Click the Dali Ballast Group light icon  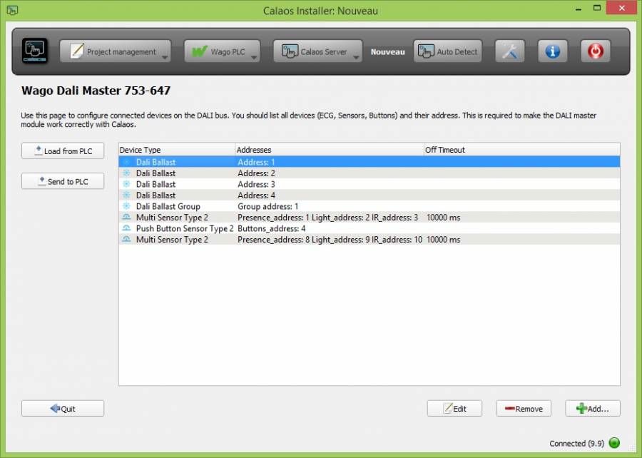126,206
